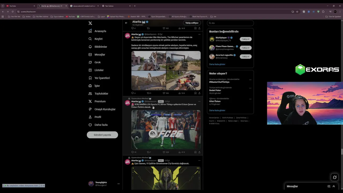The height and width of the screenshot is (193, 343).
Task: Open the #MasterChefTürkiye trend
Action: (x=219, y=82)
